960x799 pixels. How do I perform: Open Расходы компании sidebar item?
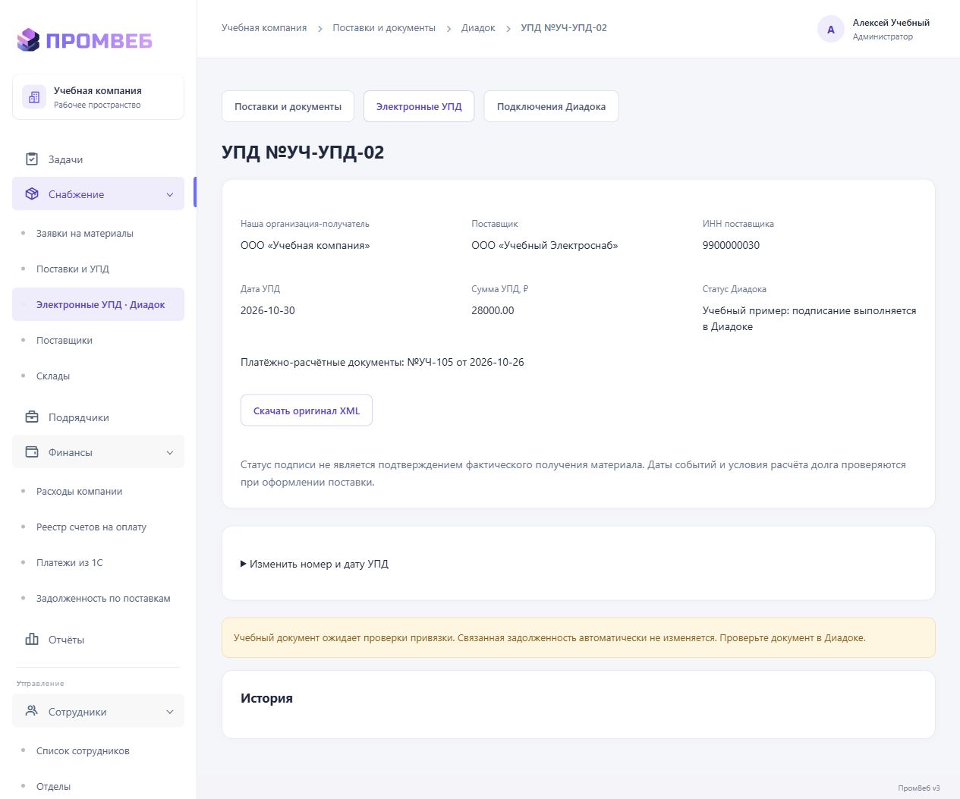80,492
